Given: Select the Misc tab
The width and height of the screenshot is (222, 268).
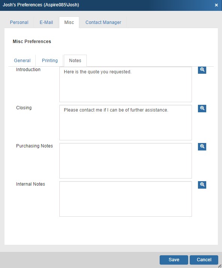Looking at the screenshot, I should (69, 22).
